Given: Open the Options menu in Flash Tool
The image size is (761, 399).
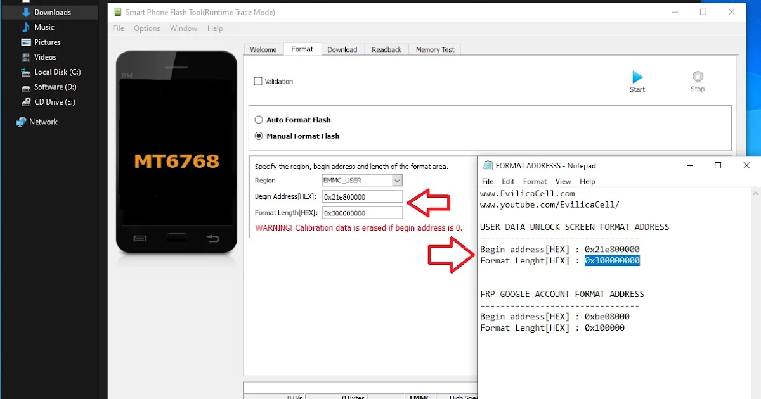Looking at the screenshot, I should (147, 28).
